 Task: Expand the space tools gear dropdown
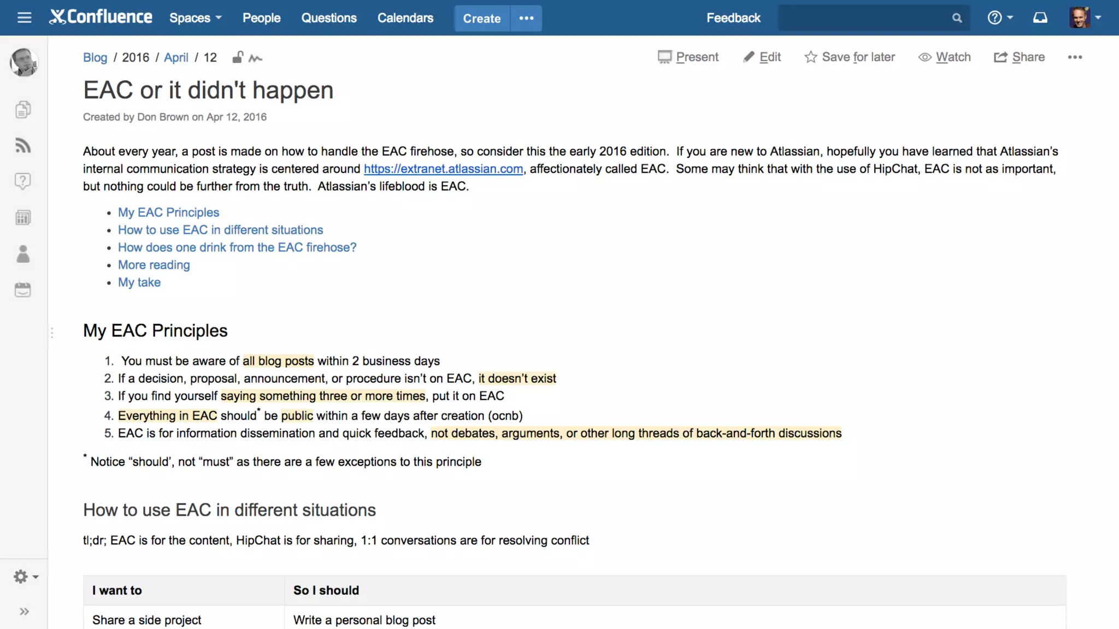[x=26, y=577]
